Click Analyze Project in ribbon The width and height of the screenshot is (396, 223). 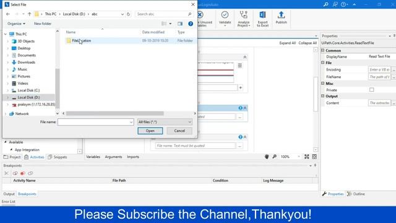click(244, 19)
